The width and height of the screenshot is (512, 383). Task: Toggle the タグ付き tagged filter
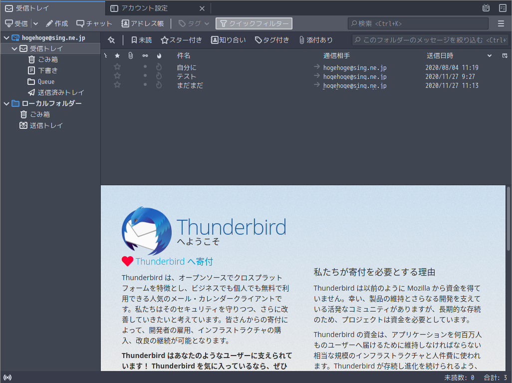[272, 40]
